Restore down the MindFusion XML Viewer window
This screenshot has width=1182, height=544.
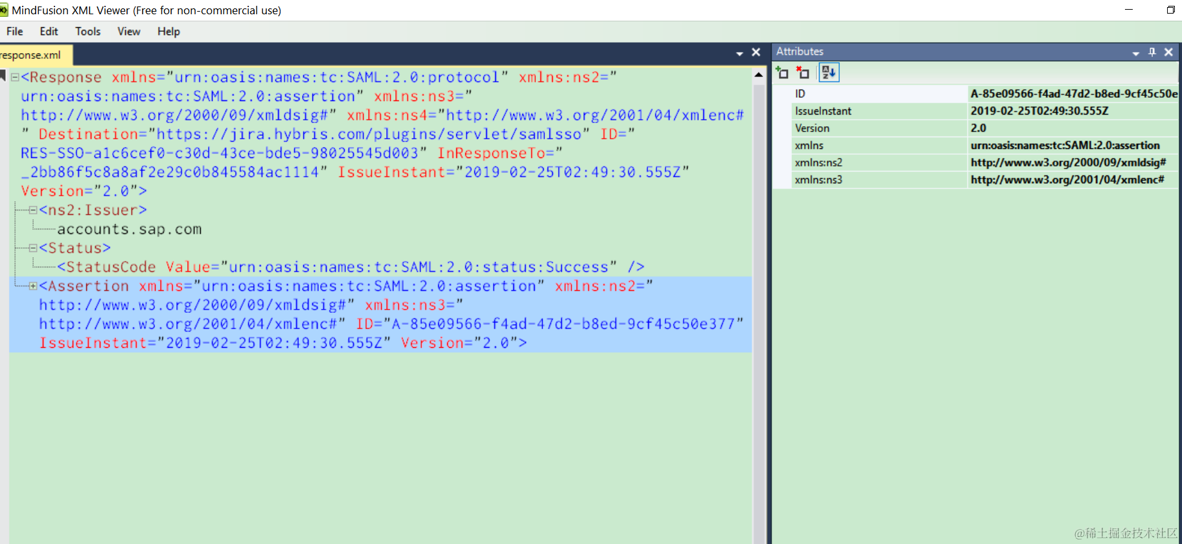point(1170,10)
